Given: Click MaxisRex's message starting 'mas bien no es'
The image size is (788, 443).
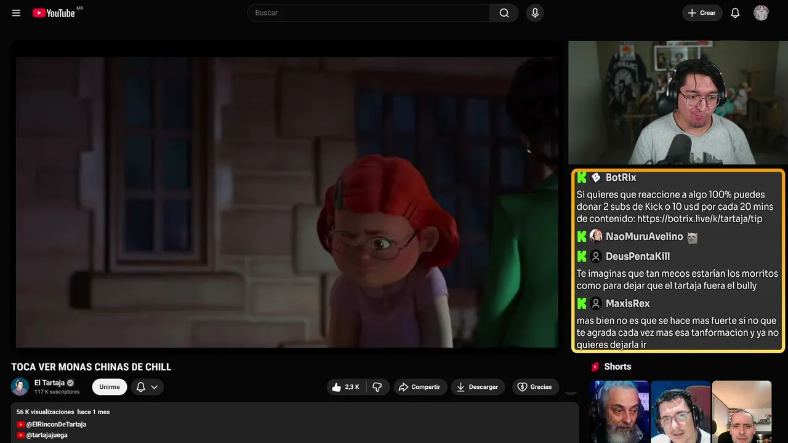Looking at the screenshot, I should click(678, 333).
